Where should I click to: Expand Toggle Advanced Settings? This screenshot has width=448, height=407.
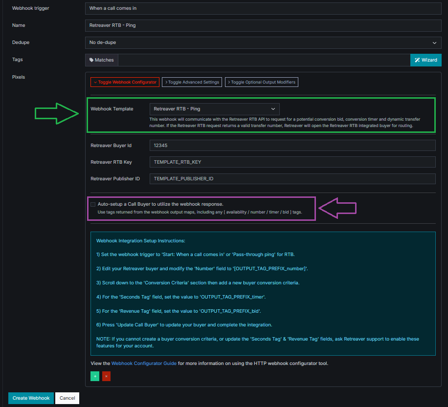192,82
